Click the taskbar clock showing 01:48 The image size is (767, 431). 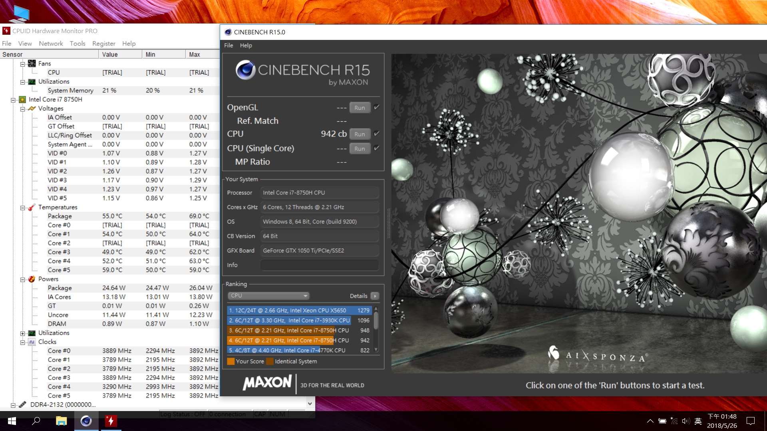722,421
